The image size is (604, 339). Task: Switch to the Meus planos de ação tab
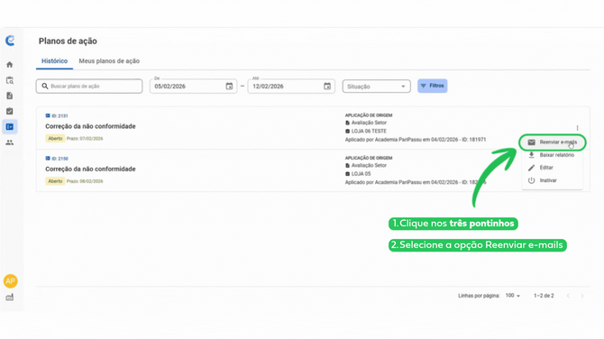coord(109,61)
